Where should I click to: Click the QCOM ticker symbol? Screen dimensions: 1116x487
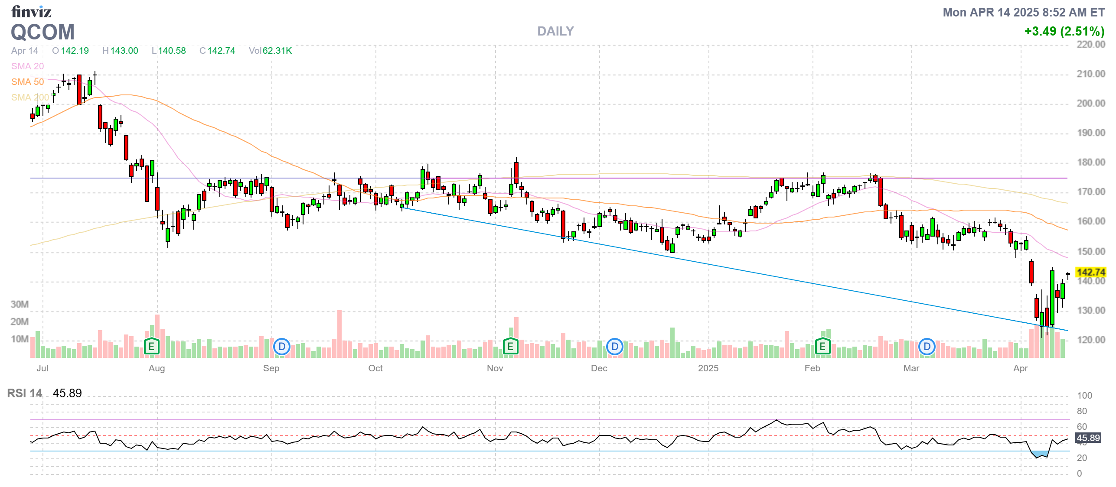(42, 32)
